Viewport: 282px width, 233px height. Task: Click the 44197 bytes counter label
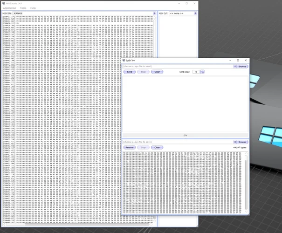pyautogui.click(x=240, y=147)
